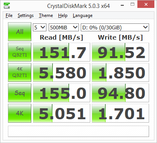Screen dimensions: 157x143
Task: Run all benchmarks with the All button
Action: (20, 32)
